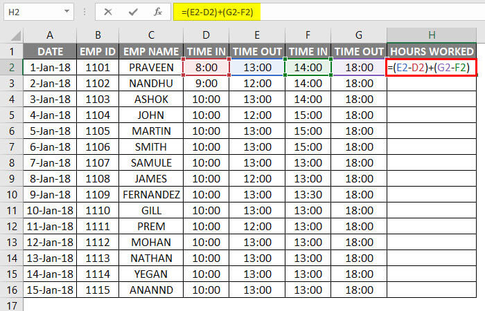The width and height of the screenshot is (485, 311).
Task: Select column E header
Action: (257, 35)
